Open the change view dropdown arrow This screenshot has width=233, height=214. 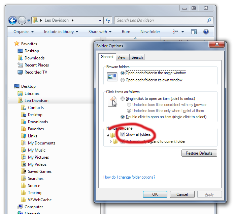(183, 32)
